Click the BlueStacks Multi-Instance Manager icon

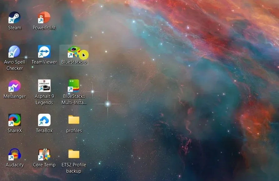(74, 86)
